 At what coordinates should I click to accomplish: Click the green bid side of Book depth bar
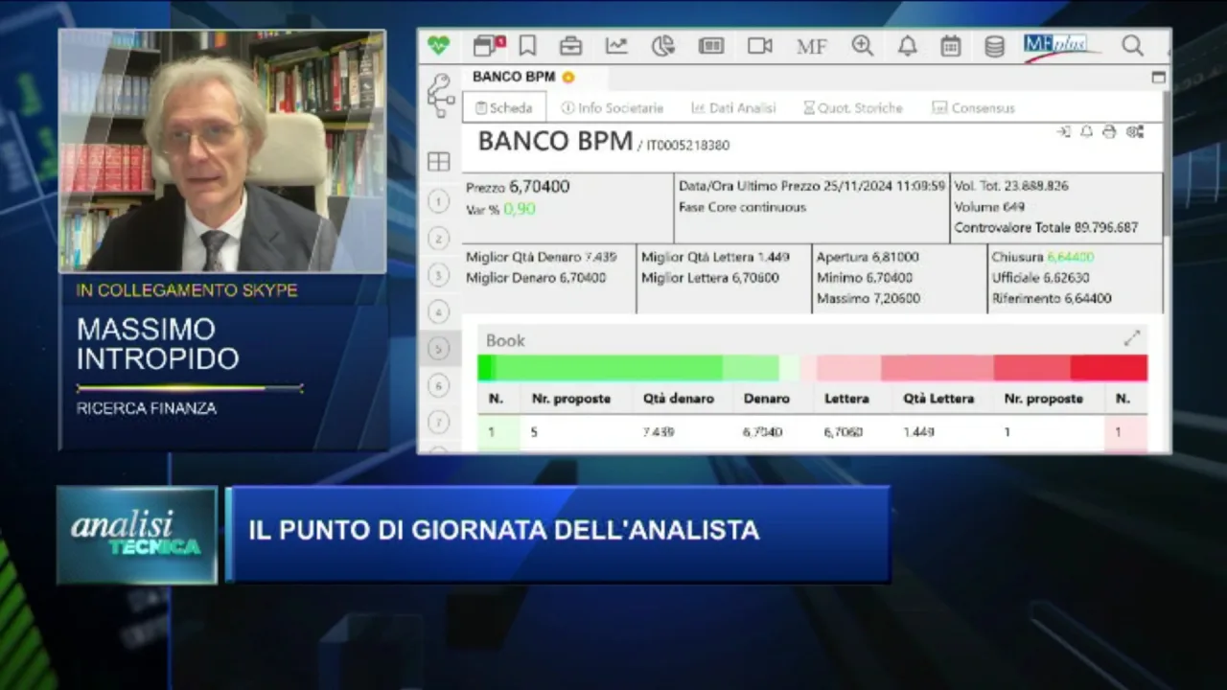click(x=638, y=368)
